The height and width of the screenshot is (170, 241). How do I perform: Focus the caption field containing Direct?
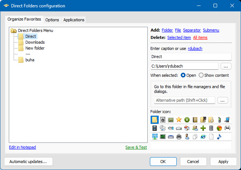point(191,57)
